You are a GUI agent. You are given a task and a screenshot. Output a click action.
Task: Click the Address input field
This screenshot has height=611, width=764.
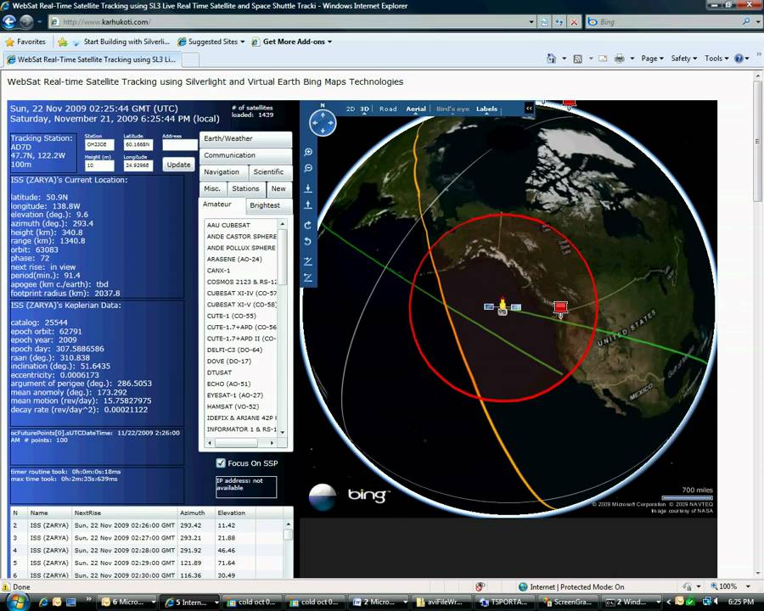pyautogui.click(x=179, y=145)
